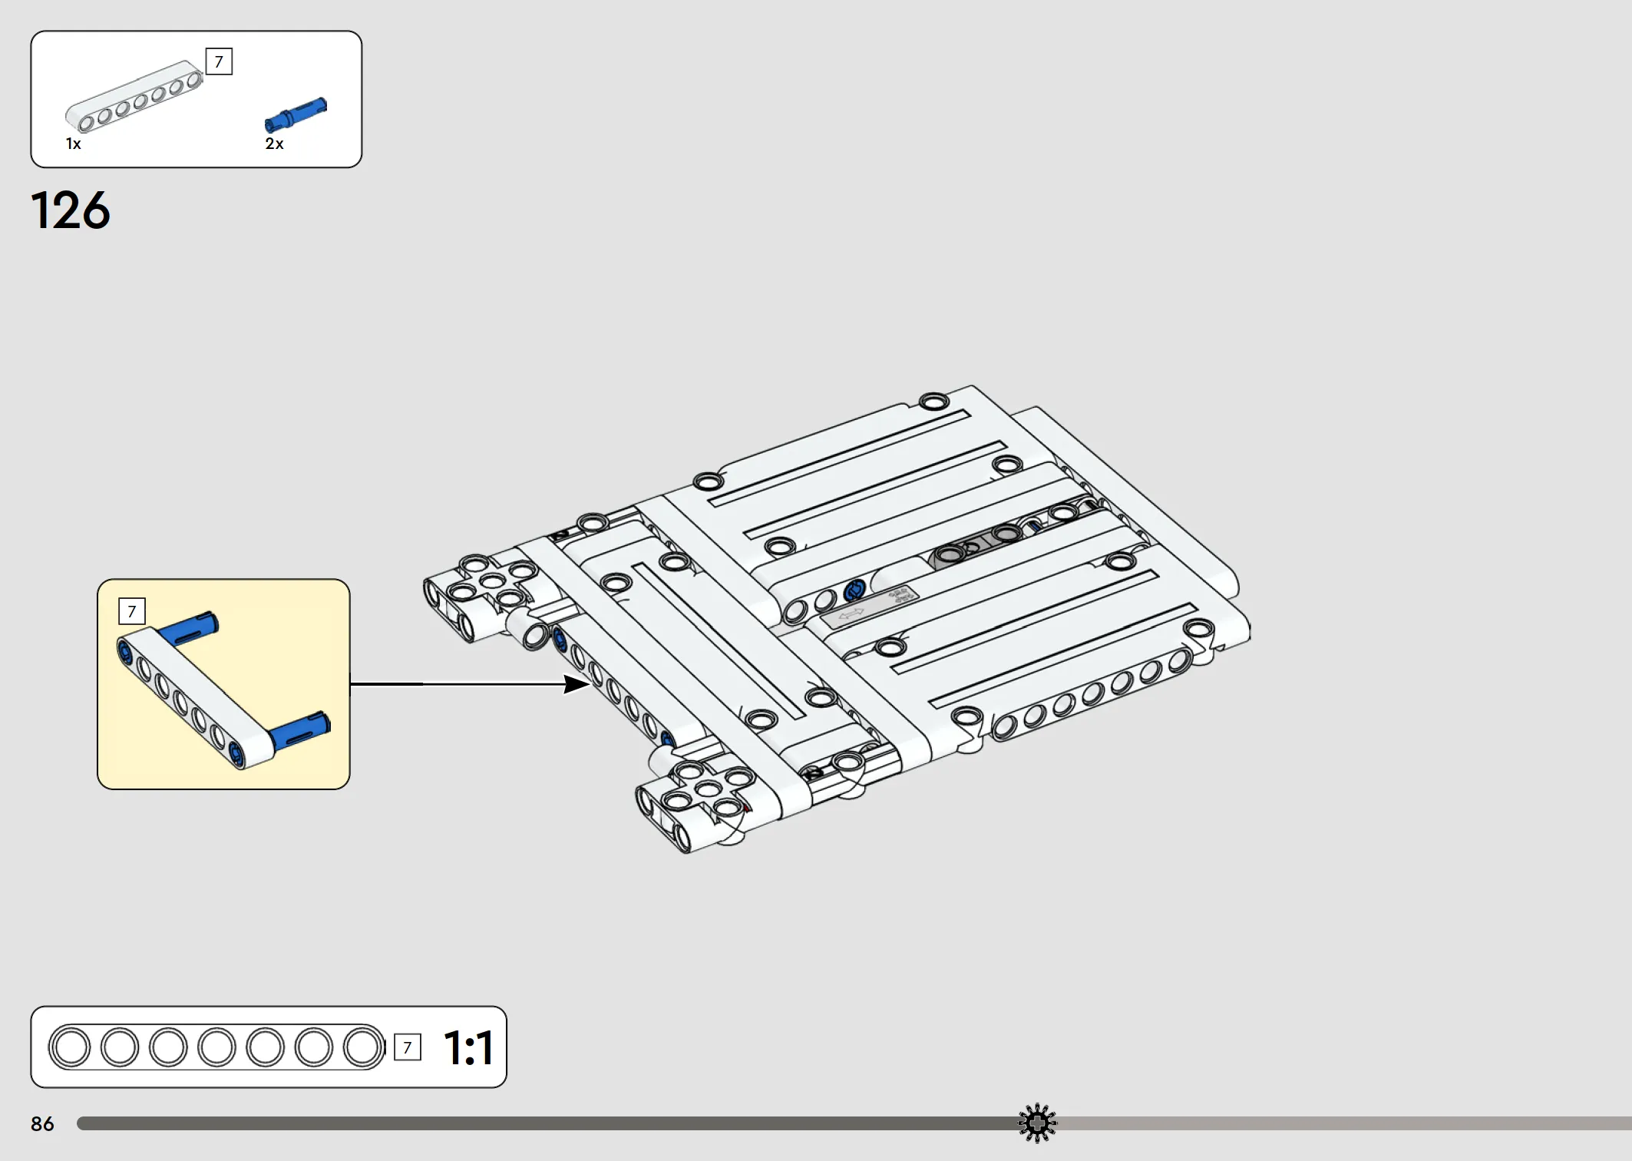Click the gear marker on progress bar

coord(1037,1123)
